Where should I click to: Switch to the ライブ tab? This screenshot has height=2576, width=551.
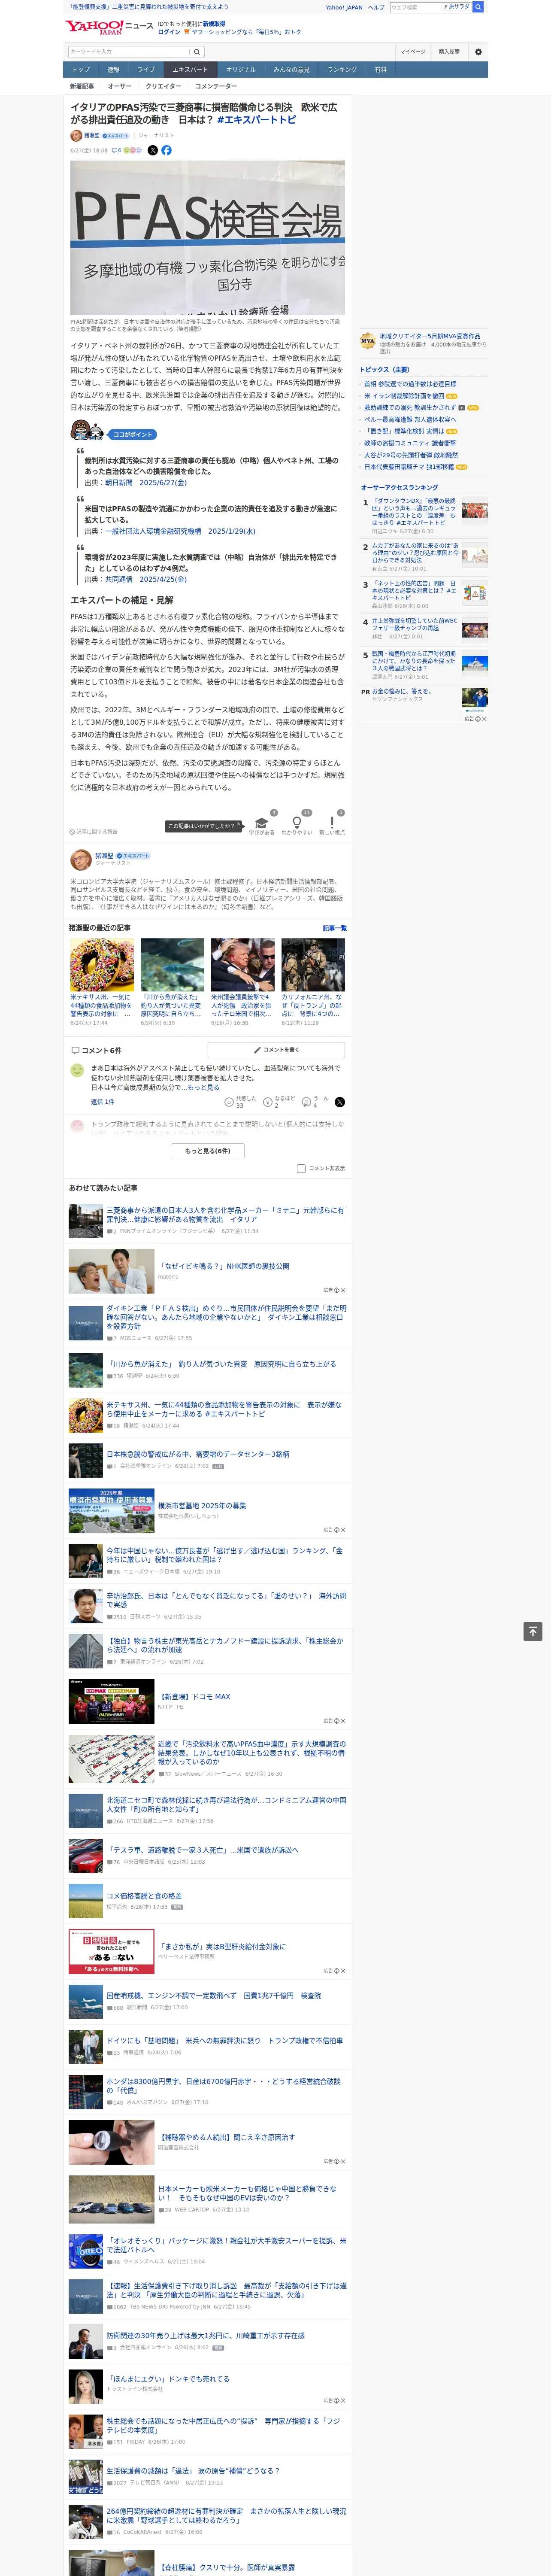[x=146, y=70]
